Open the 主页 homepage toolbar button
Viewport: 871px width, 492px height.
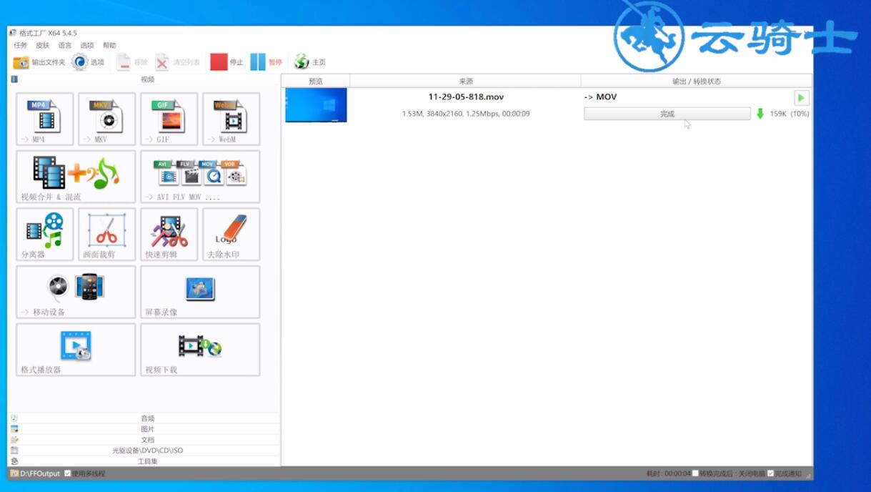(310, 62)
